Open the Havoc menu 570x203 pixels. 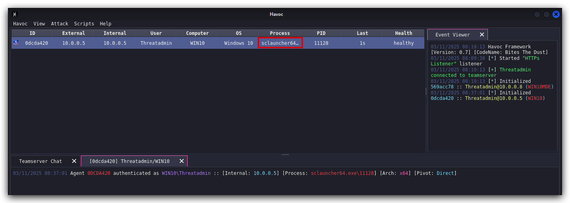20,24
